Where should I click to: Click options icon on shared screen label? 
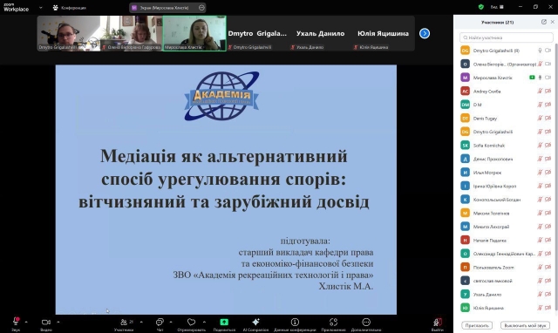click(x=201, y=8)
